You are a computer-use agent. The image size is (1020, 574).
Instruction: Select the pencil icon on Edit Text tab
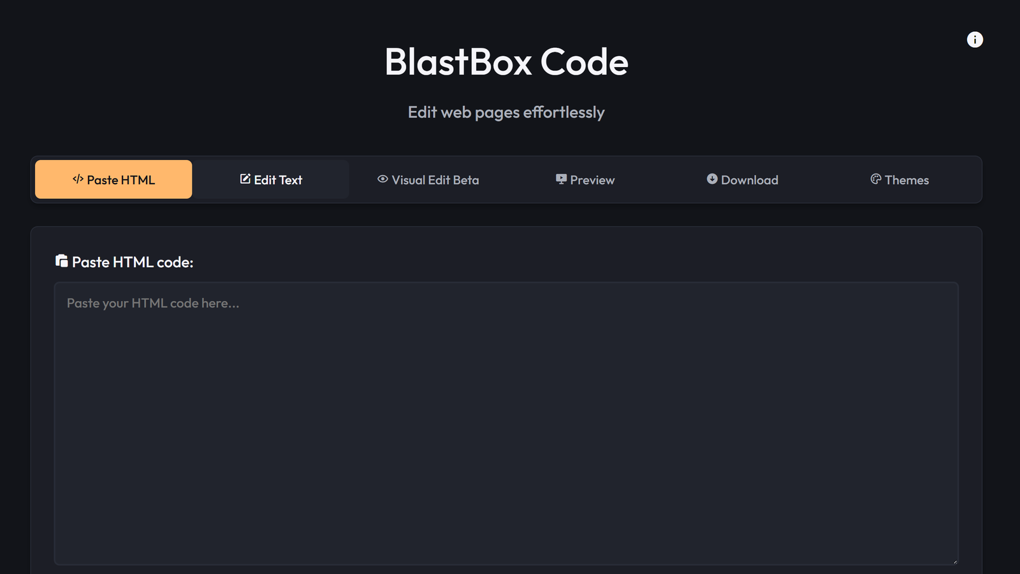[x=245, y=179]
